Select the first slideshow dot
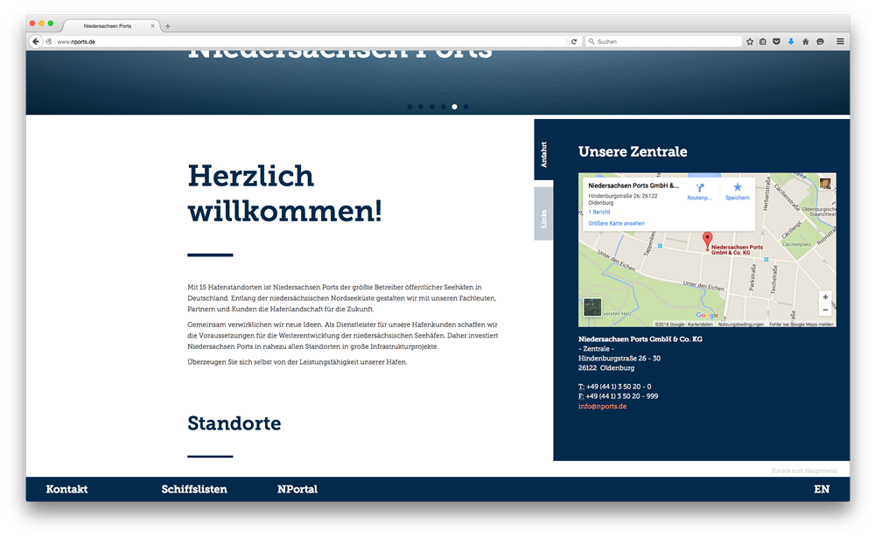Image resolution: width=875 pixels, height=538 pixels. click(x=409, y=107)
